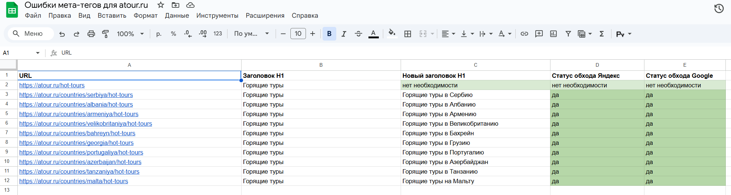Check the cloud save status icon
The image size is (731, 195).
coord(190,5)
